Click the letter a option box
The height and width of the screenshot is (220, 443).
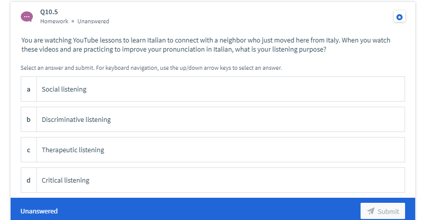[x=28, y=89]
